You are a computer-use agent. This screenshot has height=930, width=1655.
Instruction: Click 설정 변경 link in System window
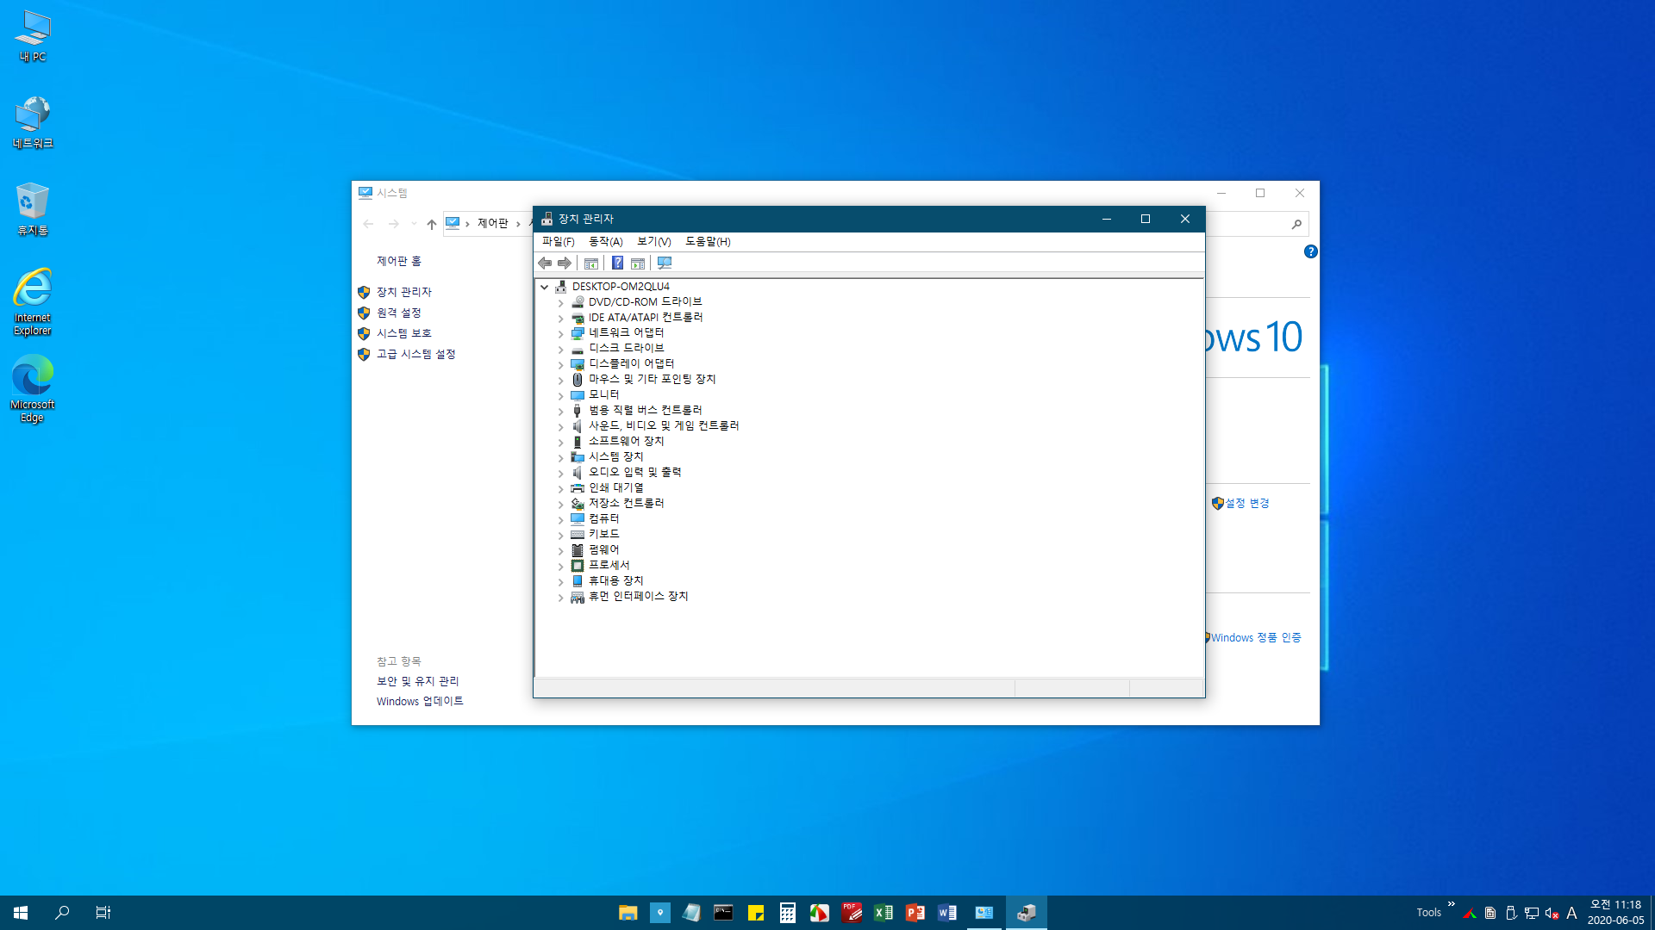click(x=1246, y=504)
